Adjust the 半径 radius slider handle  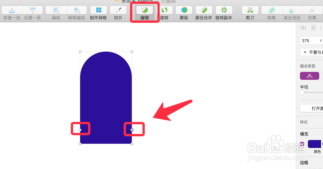click(302, 93)
